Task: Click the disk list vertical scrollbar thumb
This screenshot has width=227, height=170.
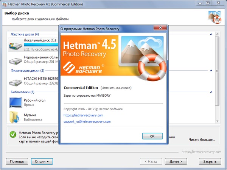Action: click(x=217, y=71)
